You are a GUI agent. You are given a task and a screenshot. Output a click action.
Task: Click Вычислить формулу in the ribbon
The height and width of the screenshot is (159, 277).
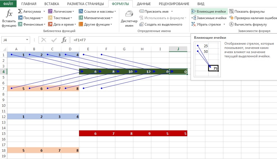click(x=248, y=24)
